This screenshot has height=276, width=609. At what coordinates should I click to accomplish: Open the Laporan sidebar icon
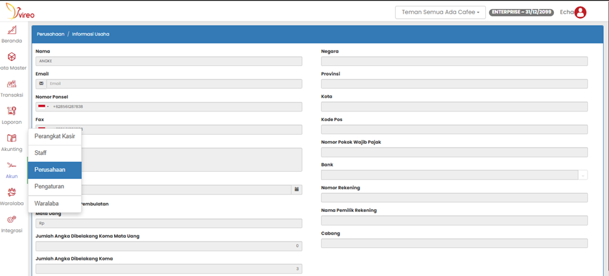(x=12, y=112)
